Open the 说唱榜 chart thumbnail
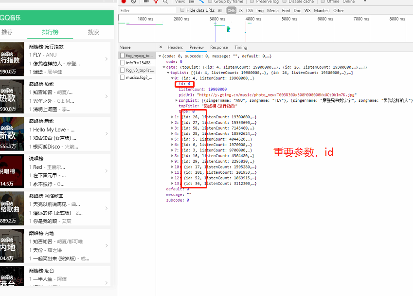 12,171
